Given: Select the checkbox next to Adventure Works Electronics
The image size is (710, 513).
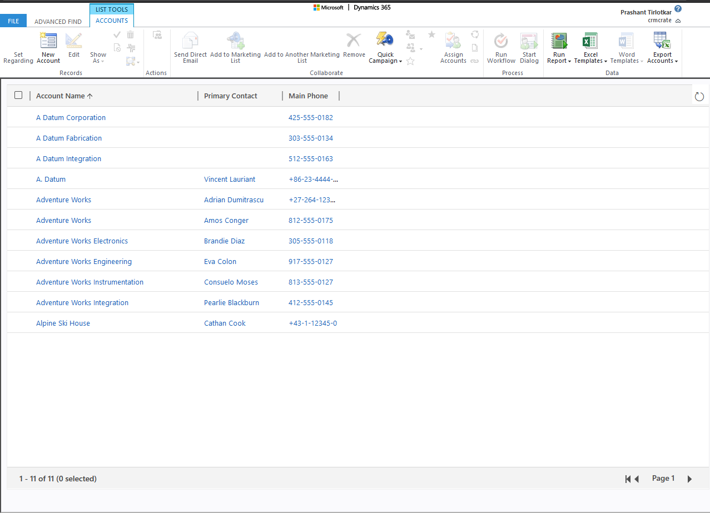Looking at the screenshot, I should coord(18,241).
